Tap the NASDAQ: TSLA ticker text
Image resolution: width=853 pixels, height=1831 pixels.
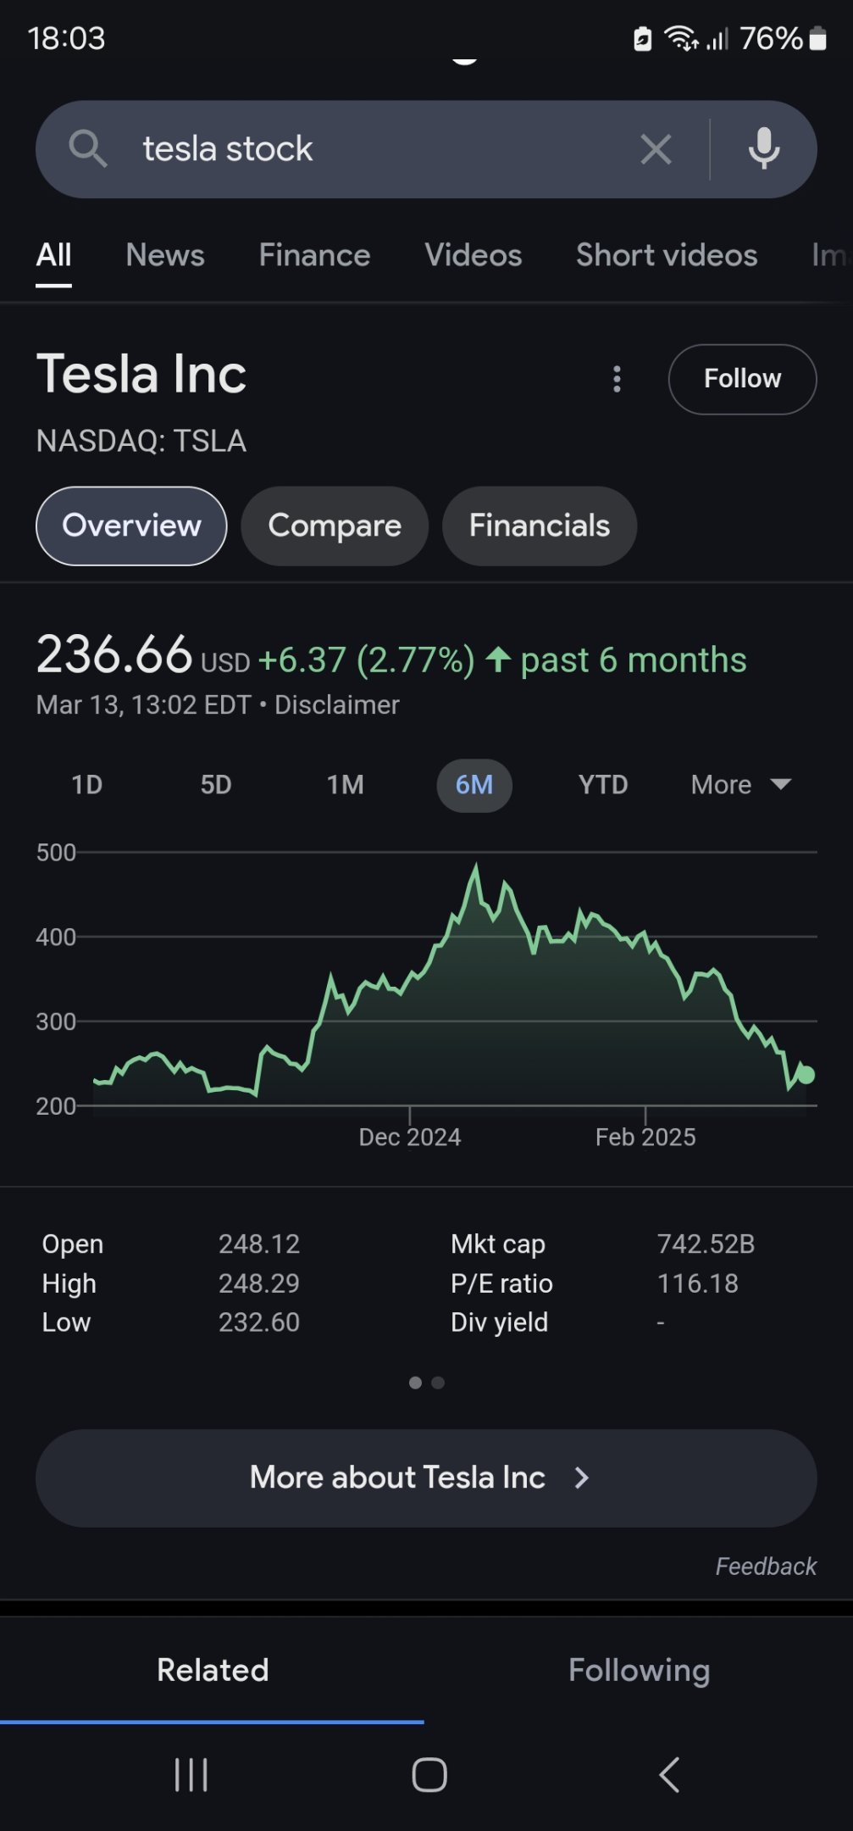coord(141,441)
